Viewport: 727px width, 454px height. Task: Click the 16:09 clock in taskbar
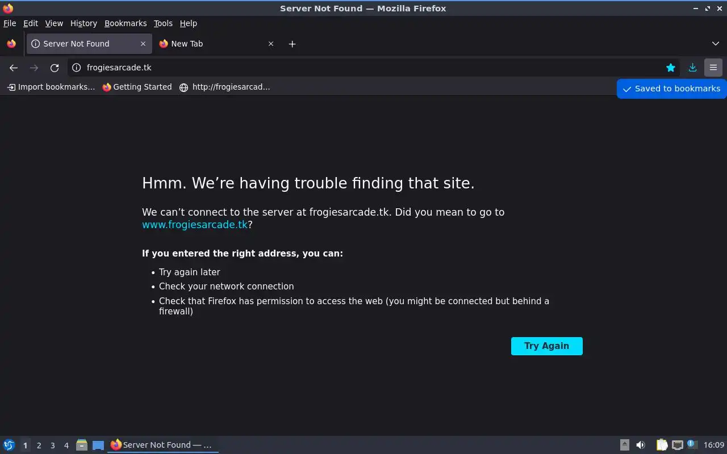[714, 445]
